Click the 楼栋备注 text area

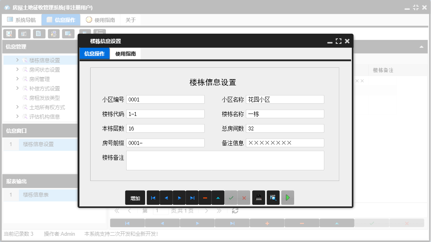click(225, 161)
